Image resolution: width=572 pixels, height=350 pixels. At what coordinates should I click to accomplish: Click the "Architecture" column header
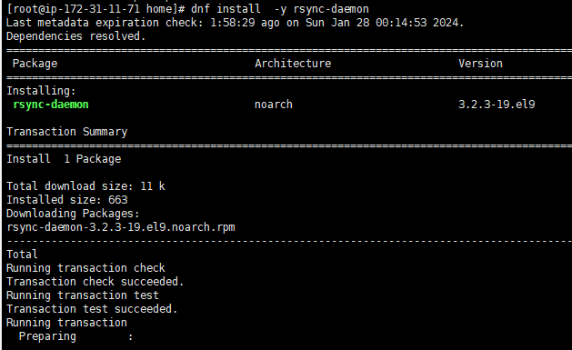point(293,64)
